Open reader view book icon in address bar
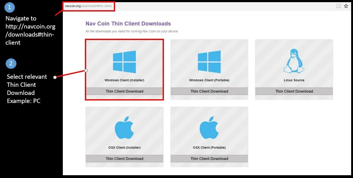 tap(339, 6)
